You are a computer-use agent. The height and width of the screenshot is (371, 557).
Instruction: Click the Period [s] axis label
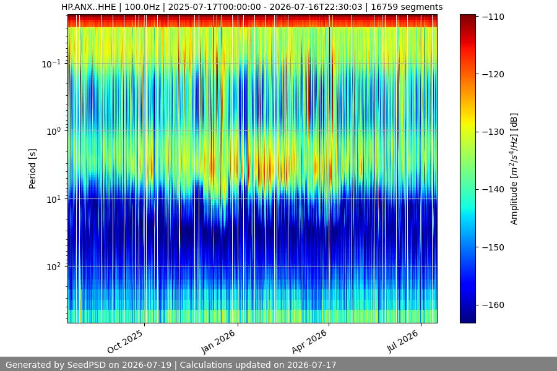(x=32, y=169)
